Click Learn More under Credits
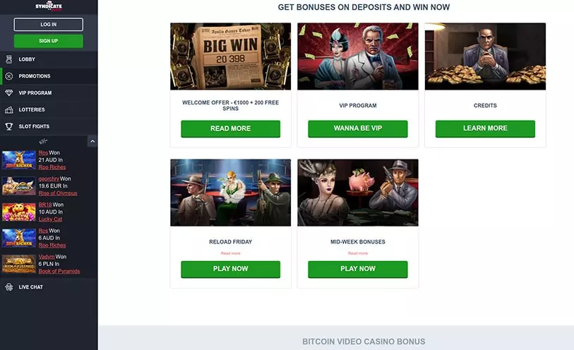Viewport: 574px width, 350px height. 485,128
